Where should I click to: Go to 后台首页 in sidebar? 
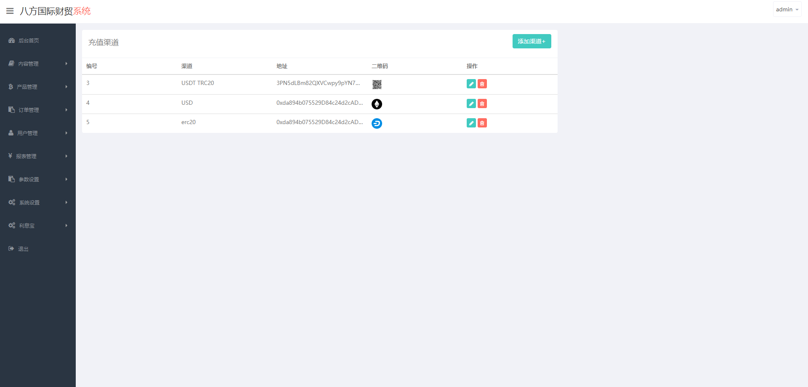tap(29, 40)
